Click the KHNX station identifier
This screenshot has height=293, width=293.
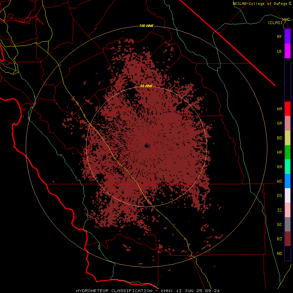click(168, 291)
